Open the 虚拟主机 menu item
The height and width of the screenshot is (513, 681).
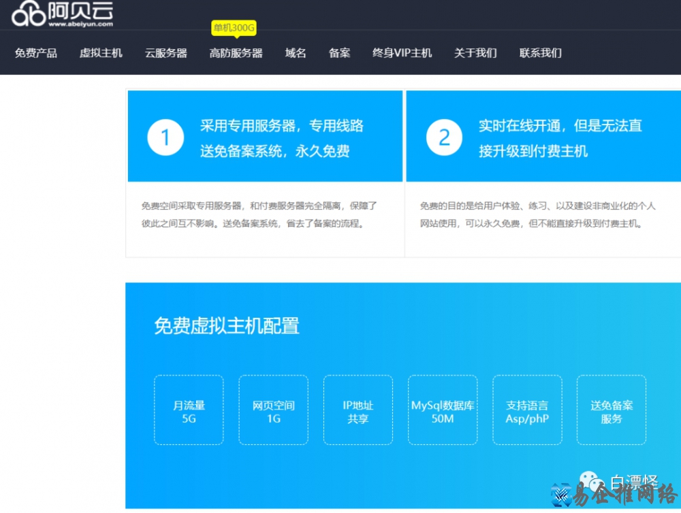(x=101, y=53)
